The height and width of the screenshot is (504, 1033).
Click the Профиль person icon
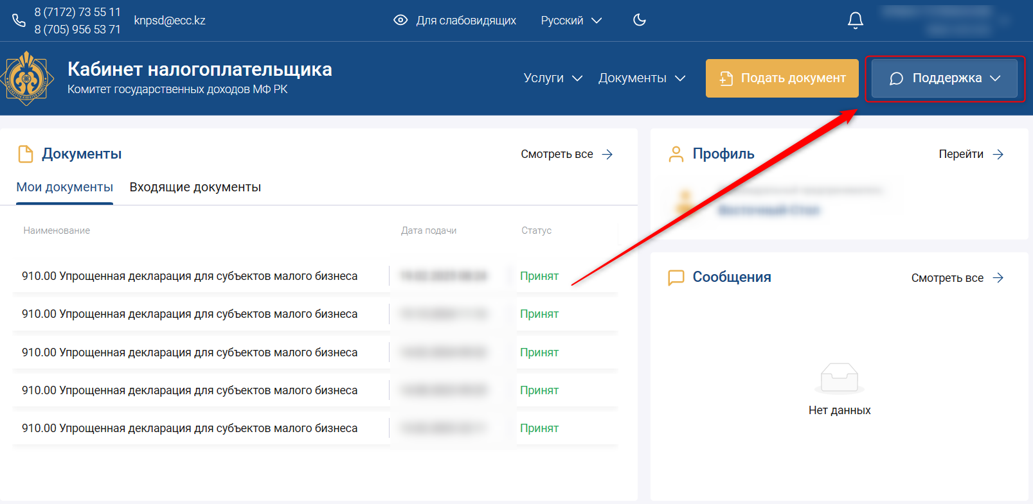pos(676,154)
